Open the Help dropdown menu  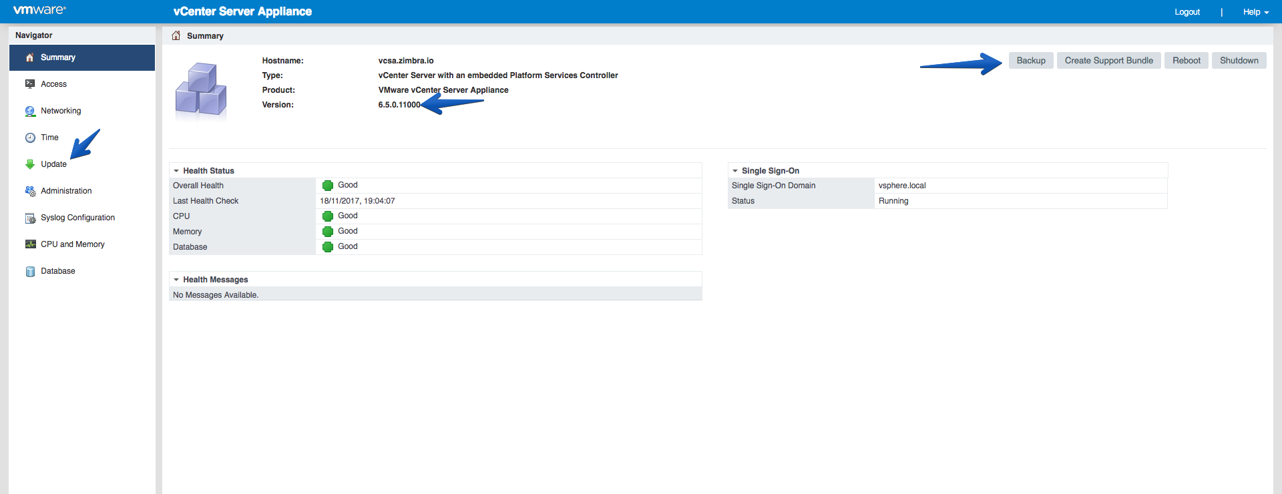tap(1255, 12)
